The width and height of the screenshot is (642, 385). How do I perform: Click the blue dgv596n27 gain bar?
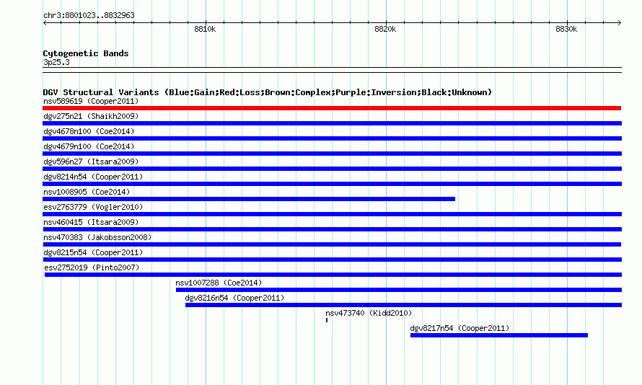(x=332, y=169)
